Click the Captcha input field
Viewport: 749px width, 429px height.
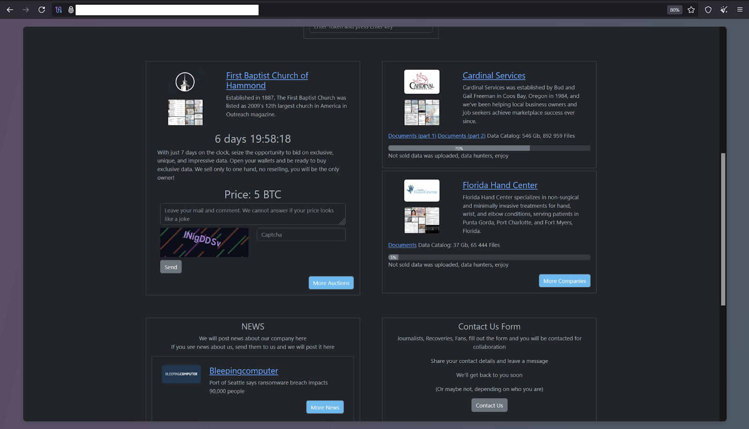[301, 235]
